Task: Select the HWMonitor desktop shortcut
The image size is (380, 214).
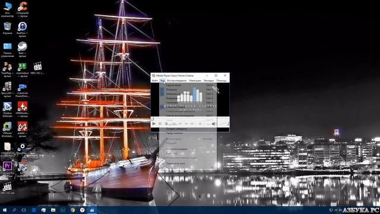Action: point(23,110)
